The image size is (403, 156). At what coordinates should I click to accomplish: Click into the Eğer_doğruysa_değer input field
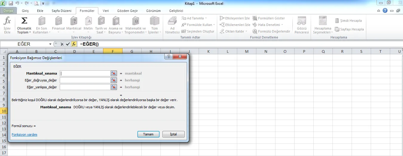point(85,80)
